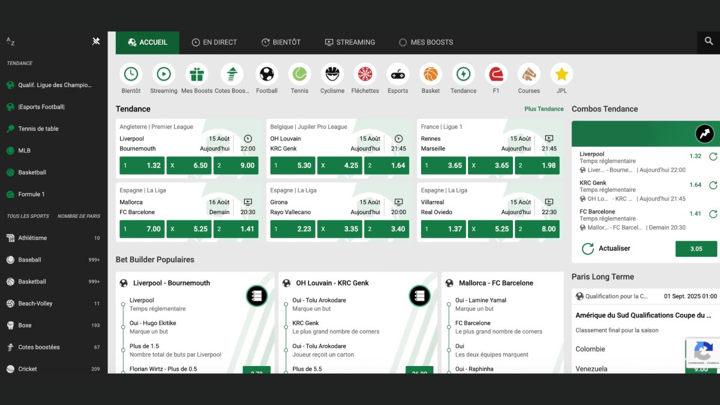Open Tennis de table in sidebar
Image resolution: width=720 pixels, height=405 pixels.
[54, 128]
